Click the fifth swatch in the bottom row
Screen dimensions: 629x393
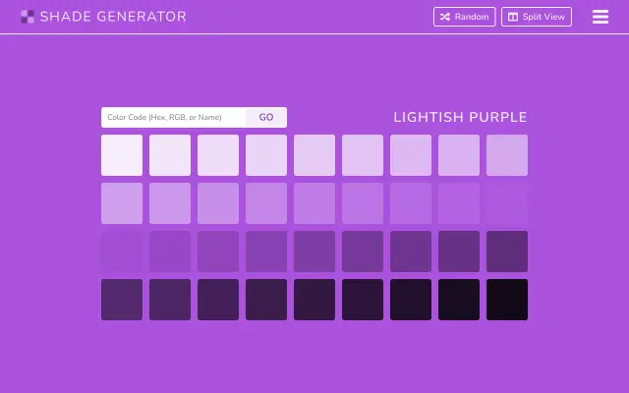pos(314,300)
